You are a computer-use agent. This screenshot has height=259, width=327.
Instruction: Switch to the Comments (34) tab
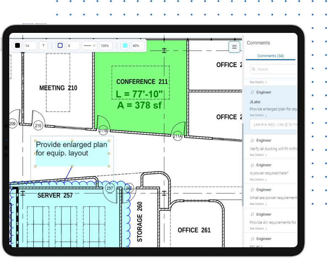tap(270, 56)
